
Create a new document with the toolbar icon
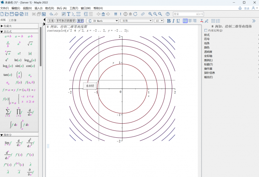pyautogui.click(x=2, y=14)
